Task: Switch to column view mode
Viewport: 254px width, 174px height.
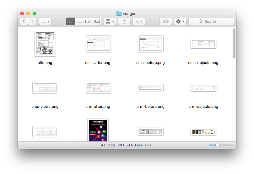Action: click(x=88, y=21)
